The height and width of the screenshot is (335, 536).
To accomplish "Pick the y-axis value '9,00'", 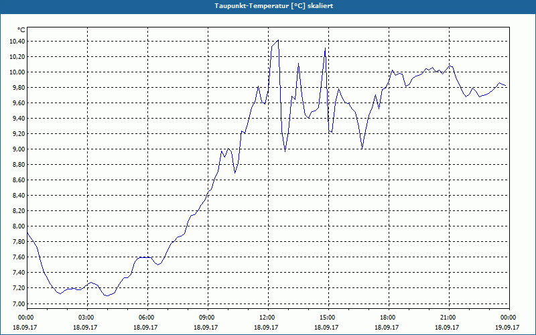I will pyautogui.click(x=19, y=149).
